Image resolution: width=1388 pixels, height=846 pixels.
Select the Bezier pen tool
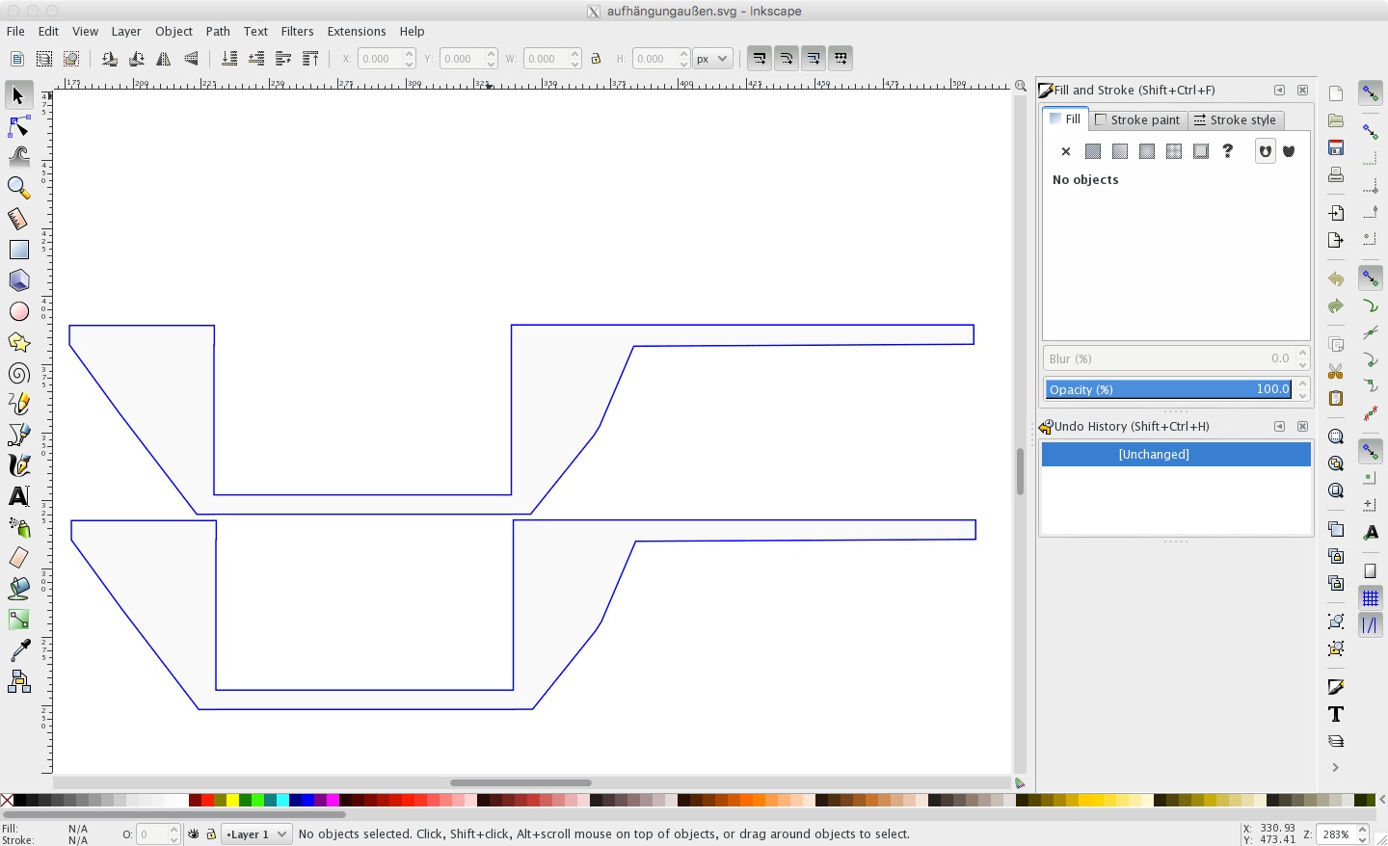(x=18, y=435)
